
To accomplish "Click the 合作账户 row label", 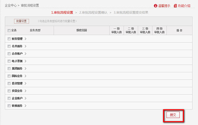I will pos(17,54).
